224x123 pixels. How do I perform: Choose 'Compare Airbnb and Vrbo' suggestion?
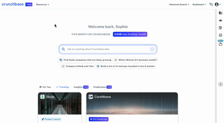click(x=77, y=66)
